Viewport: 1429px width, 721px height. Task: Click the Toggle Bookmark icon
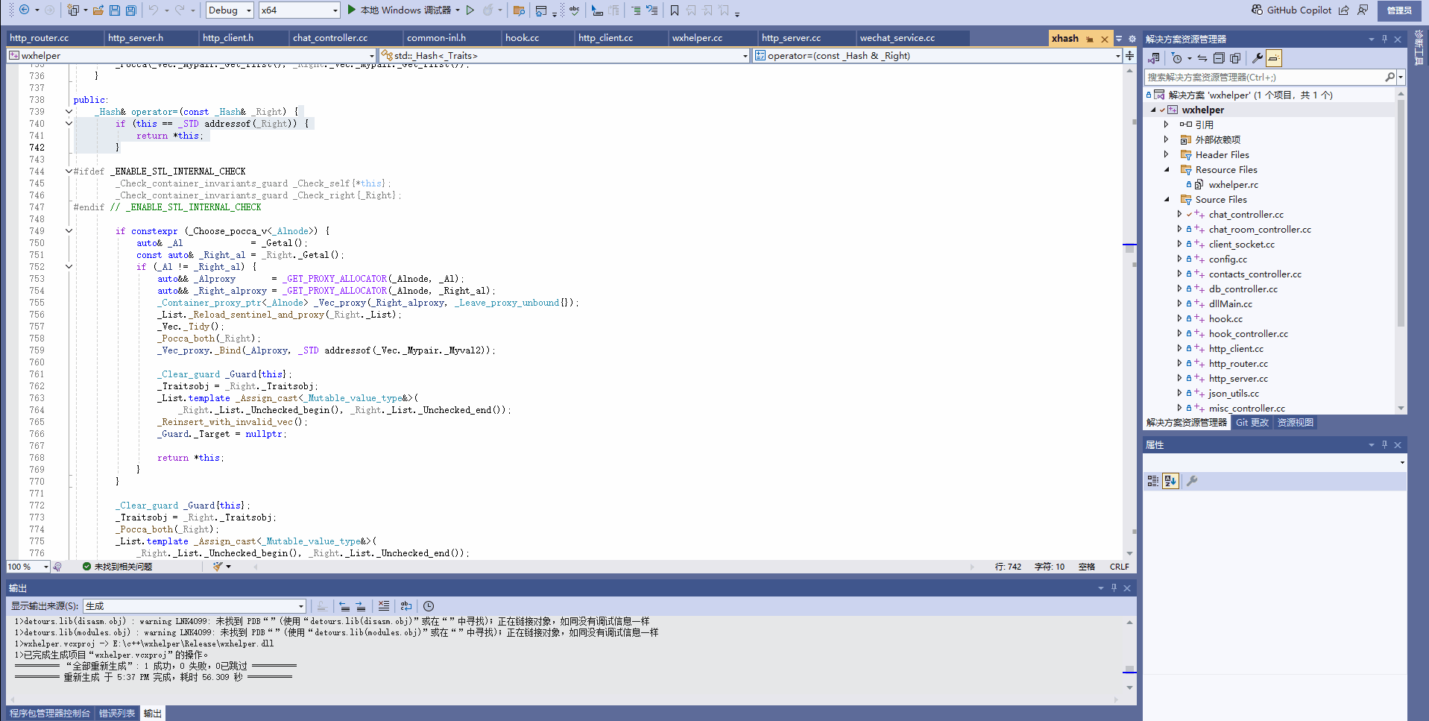click(675, 10)
